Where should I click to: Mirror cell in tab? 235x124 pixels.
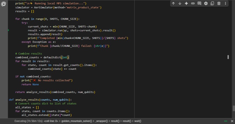[x=212, y=3]
